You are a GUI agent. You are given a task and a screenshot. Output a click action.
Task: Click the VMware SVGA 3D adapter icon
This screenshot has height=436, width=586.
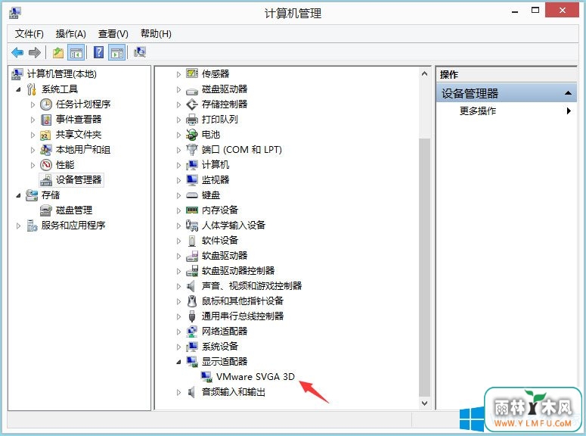pos(206,376)
